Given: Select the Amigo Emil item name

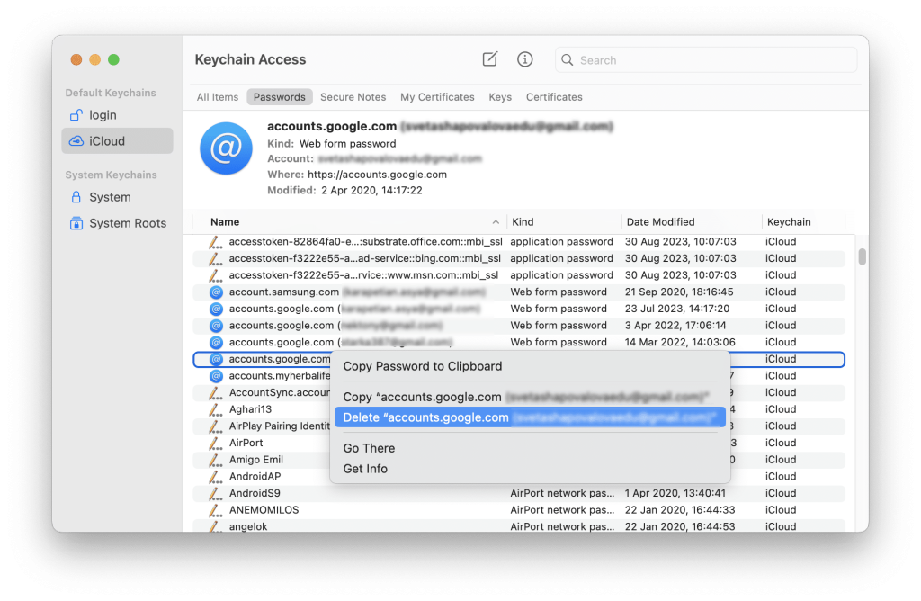Looking at the screenshot, I should 256,460.
